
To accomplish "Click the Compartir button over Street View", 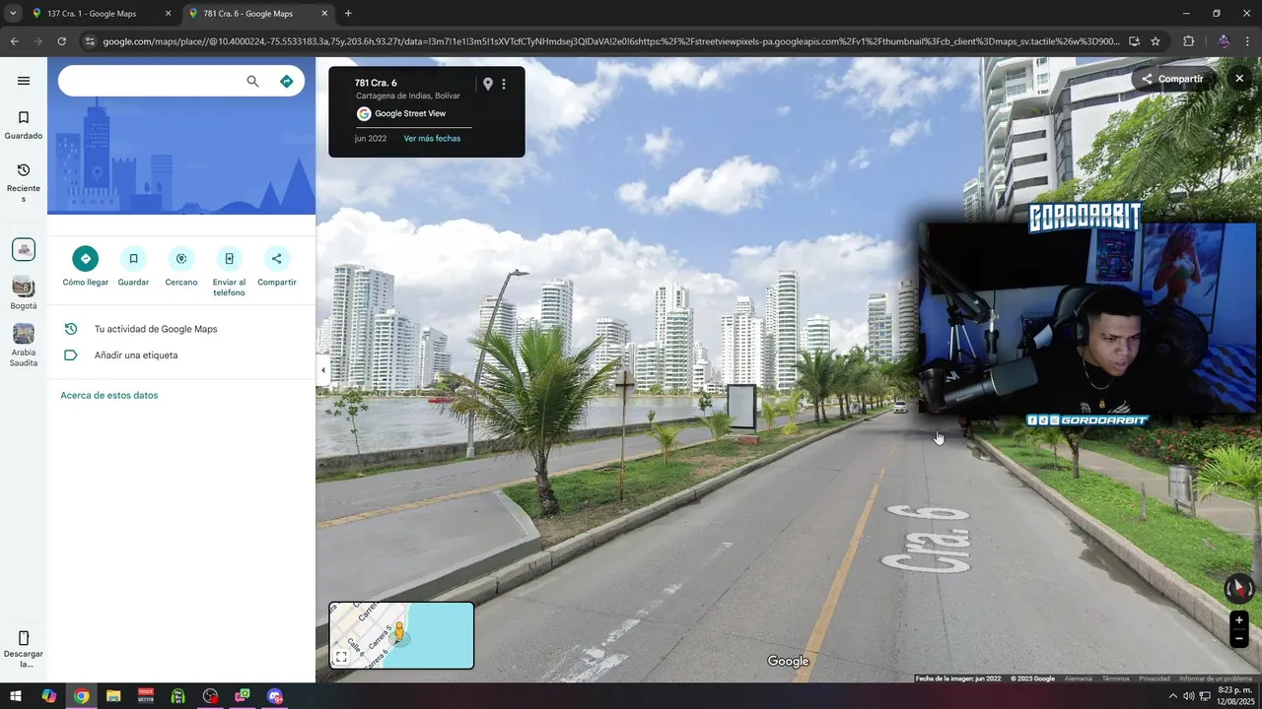I will coord(1173,79).
